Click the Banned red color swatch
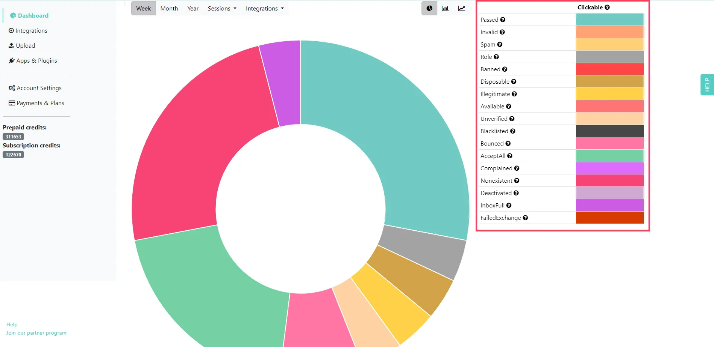This screenshot has height=347, width=714. click(609, 69)
